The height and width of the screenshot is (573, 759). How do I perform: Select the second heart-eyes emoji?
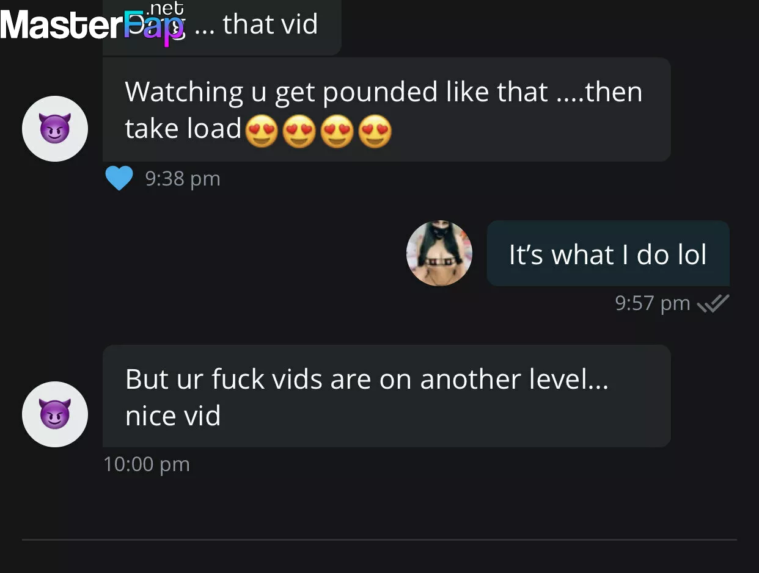[299, 130]
